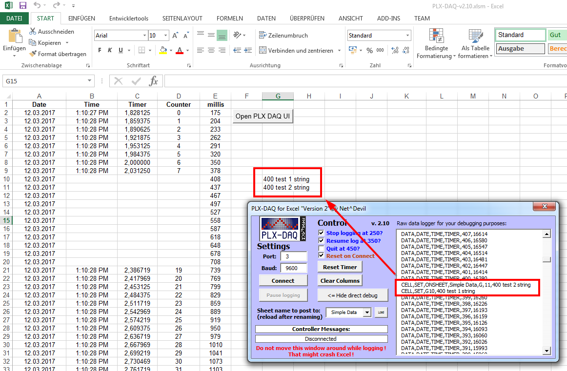567x371 pixels.
Task: Center cell text horizontally
Action: pyautogui.click(x=212, y=51)
